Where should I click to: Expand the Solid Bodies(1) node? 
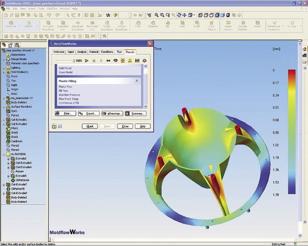click(x=4, y=72)
